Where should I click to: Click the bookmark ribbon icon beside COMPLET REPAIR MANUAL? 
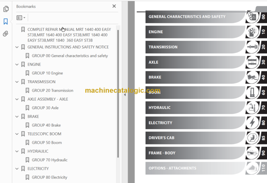click(23, 30)
